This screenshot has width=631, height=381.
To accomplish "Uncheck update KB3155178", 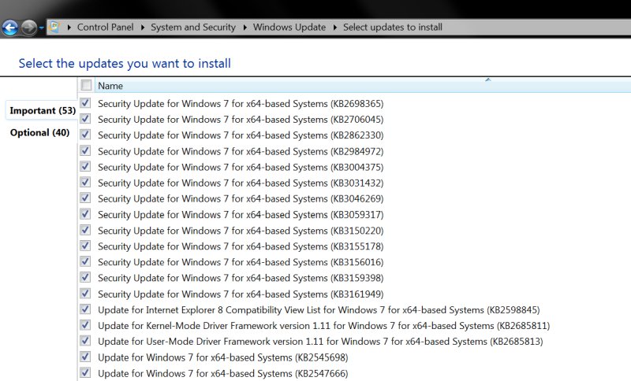I will click(x=85, y=246).
